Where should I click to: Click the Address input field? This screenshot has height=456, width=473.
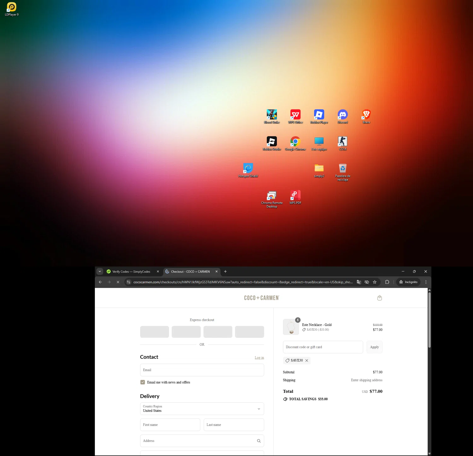pos(202,441)
